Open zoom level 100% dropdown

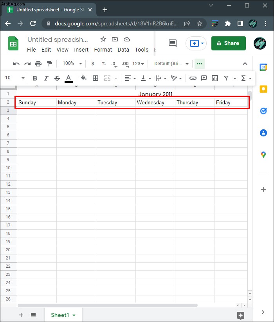(72, 63)
